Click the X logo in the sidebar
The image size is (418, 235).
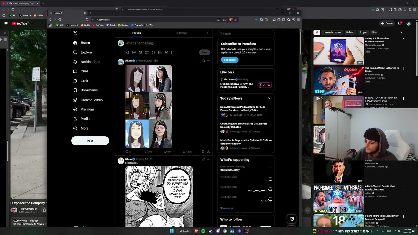[75, 33]
